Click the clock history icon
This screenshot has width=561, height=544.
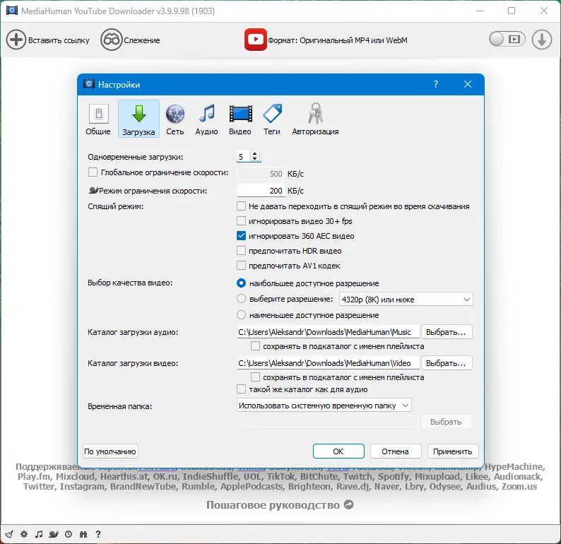click(x=69, y=534)
